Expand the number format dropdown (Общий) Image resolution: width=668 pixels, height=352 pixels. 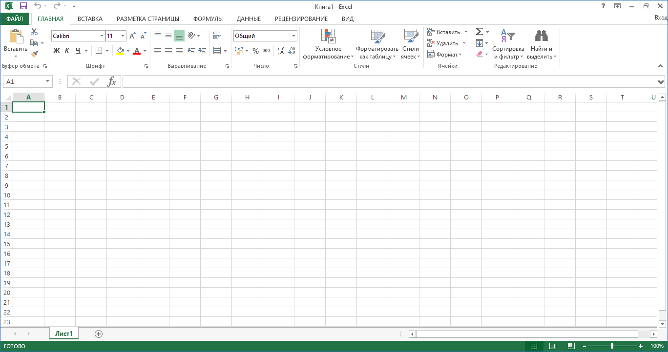coord(293,36)
